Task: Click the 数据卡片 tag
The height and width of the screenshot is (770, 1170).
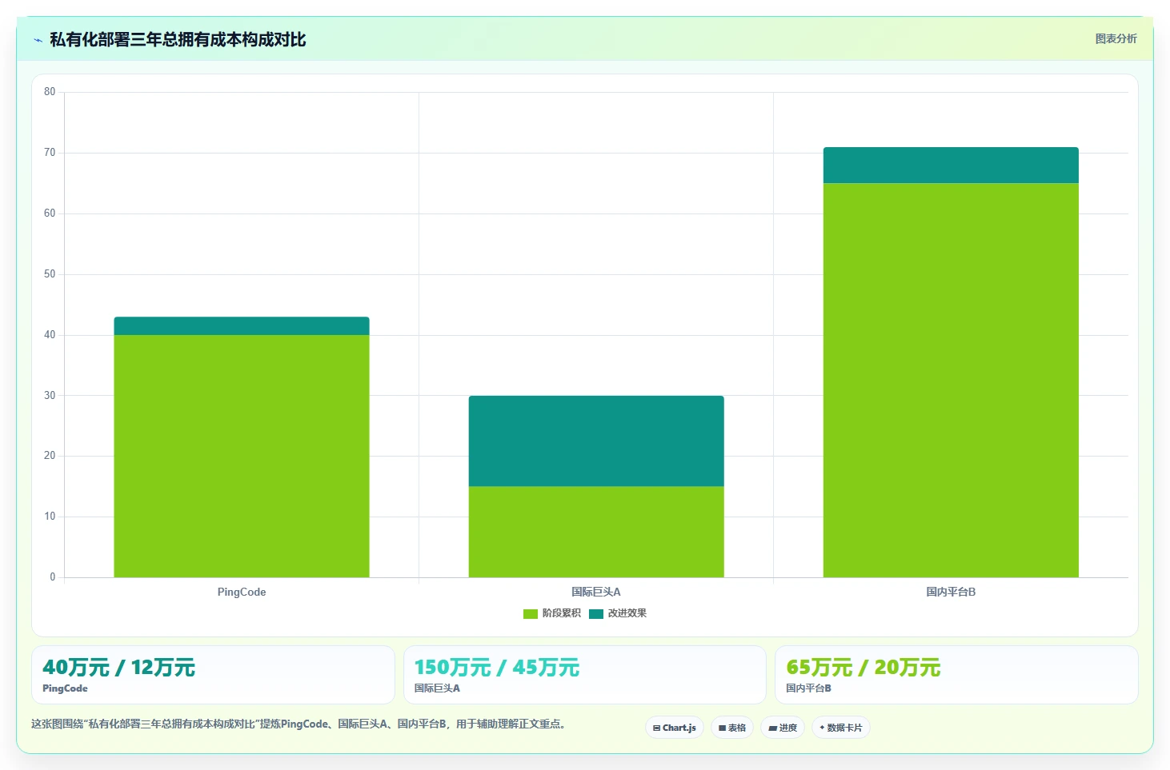Action: pyautogui.click(x=841, y=728)
